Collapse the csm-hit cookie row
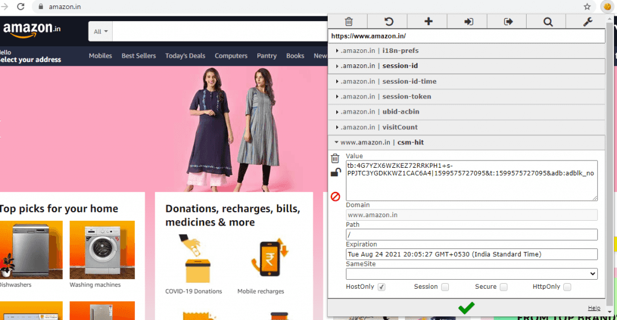Image resolution: width=617 pixels, height=320 pixels. click(467, 143)
